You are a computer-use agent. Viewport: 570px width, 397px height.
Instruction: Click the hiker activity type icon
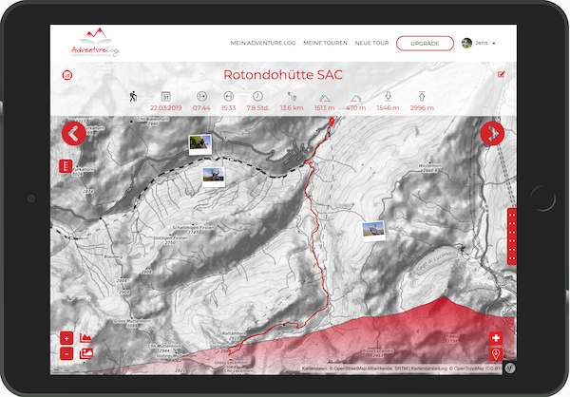(x=134, y=96)
